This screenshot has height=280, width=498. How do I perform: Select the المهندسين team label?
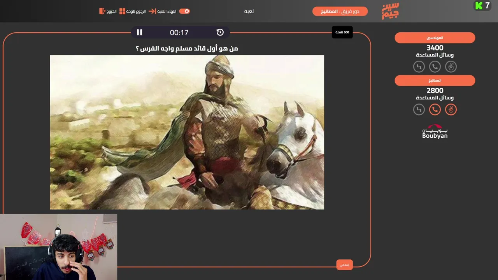click(435, 38)
